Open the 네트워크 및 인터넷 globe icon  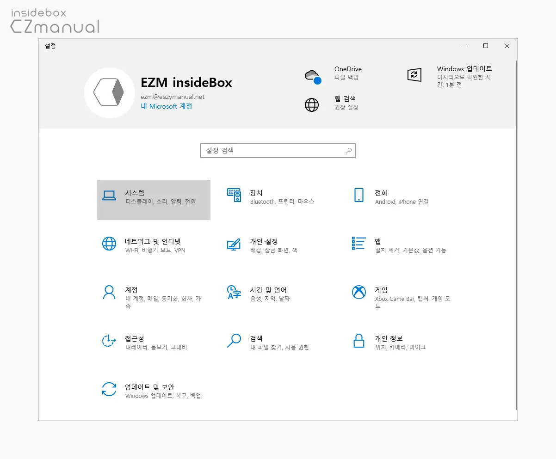[109, 244]
